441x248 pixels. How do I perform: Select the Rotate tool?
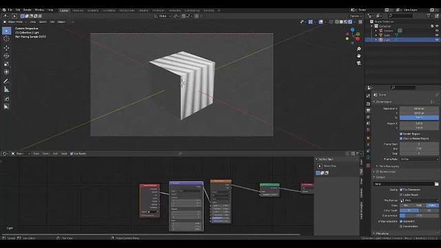[x=6, y=56]
